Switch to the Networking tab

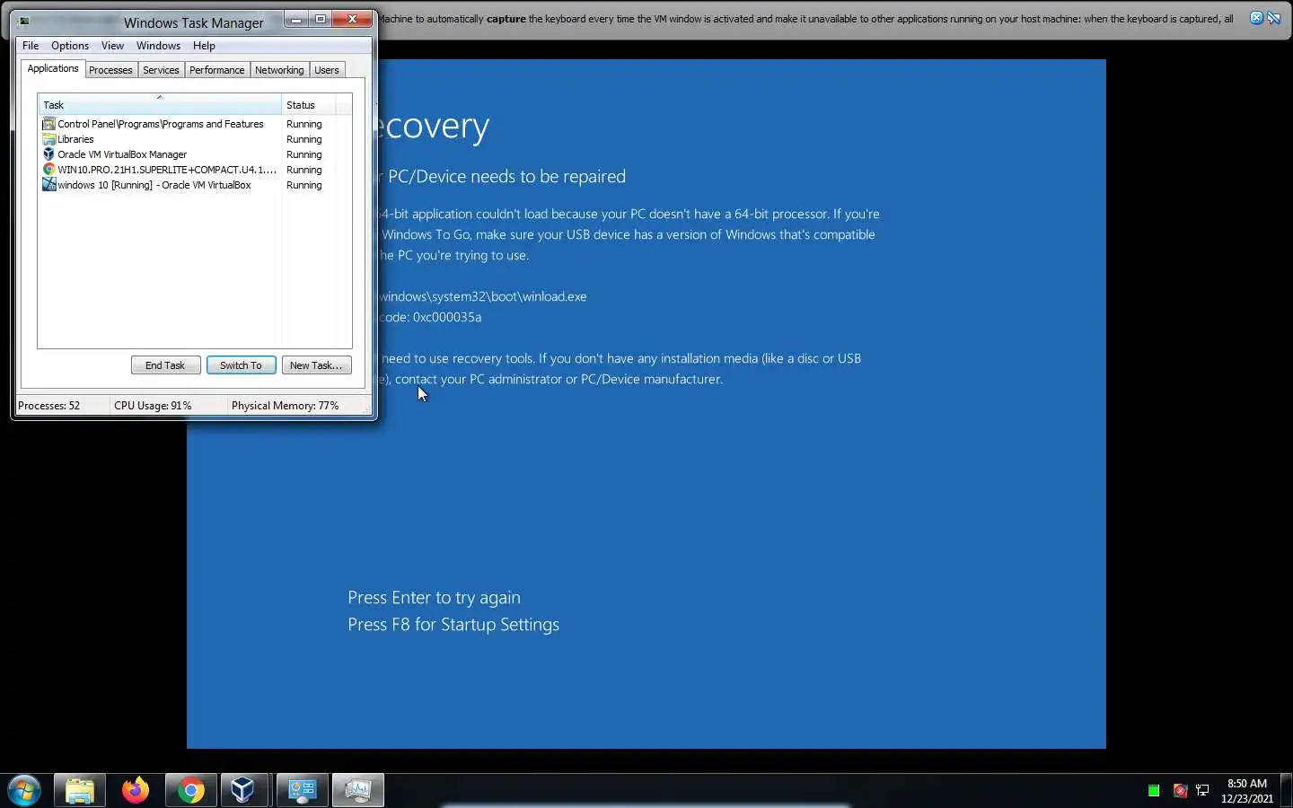[279, 70]
